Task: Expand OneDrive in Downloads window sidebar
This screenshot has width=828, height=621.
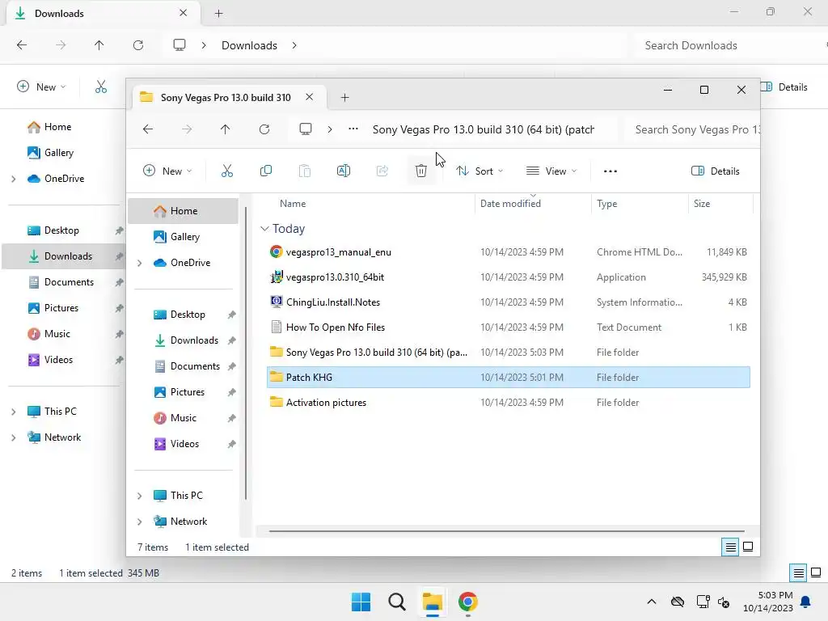Action: coord(14,179)
